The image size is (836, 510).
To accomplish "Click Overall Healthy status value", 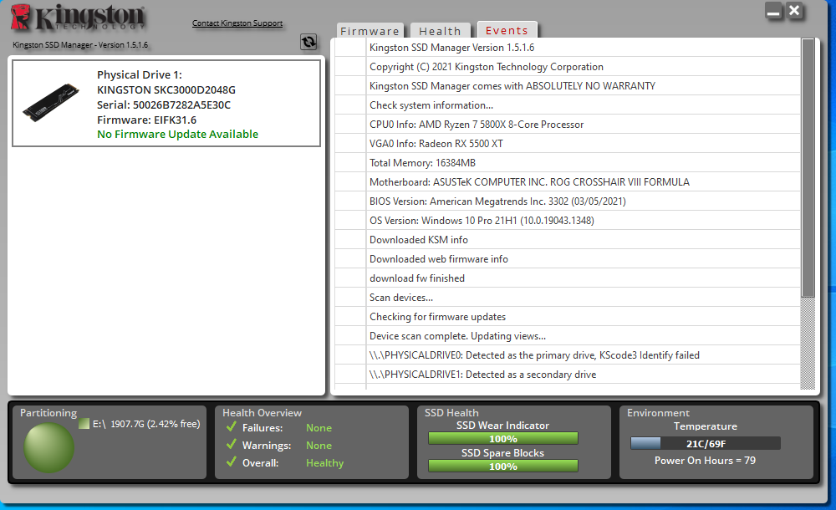I will [324, 462].
